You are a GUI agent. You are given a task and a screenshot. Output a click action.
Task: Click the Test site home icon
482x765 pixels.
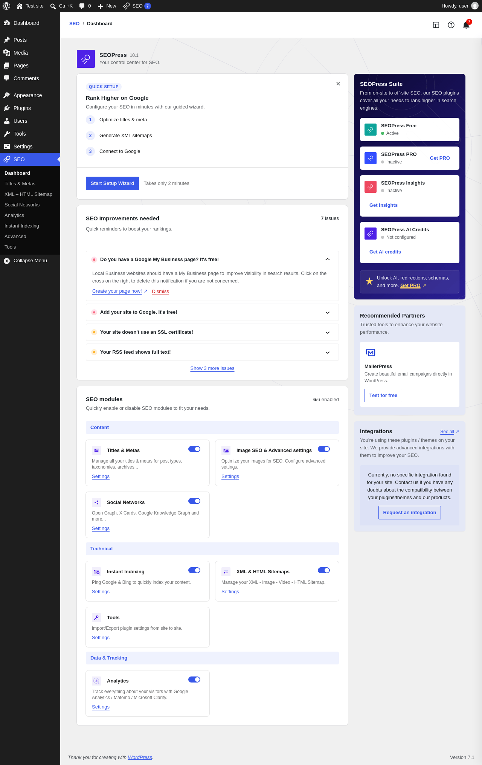pos(20,6)
